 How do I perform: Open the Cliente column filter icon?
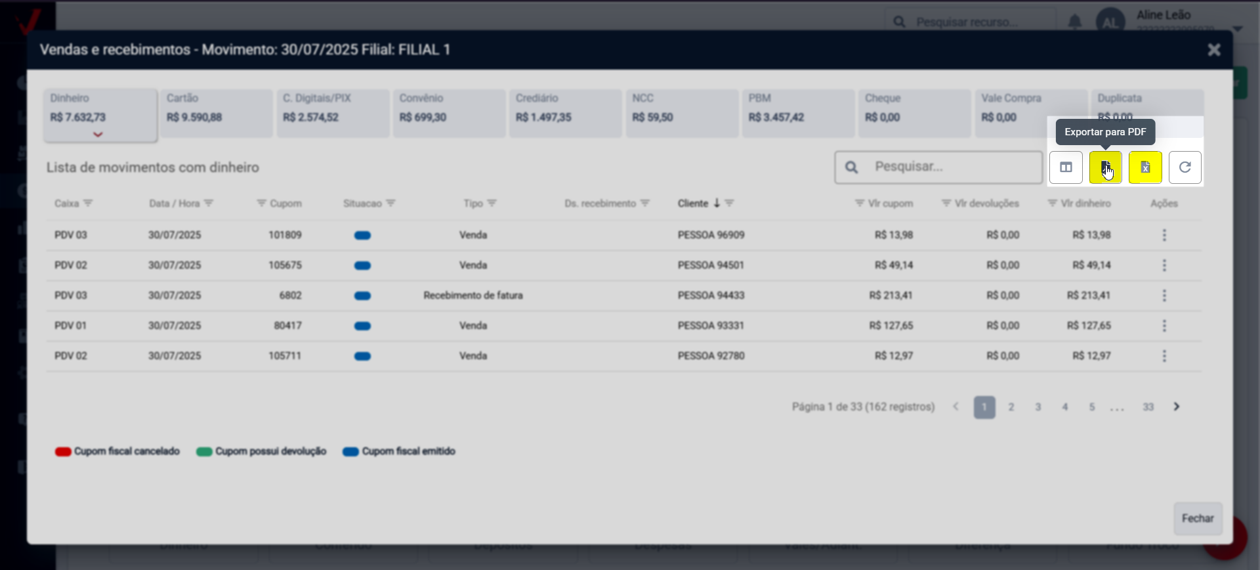tap(730, 204)
